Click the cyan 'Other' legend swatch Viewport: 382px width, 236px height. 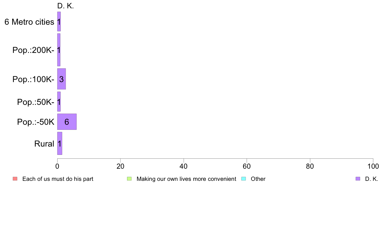tap(244, 179)
